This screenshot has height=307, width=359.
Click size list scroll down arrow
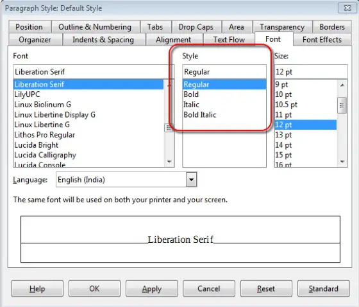pos(342,162)
